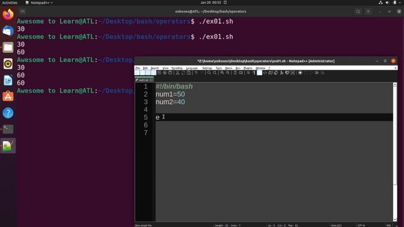Click the Undo arrow in toolbar
The width and height of the screenshot is (404, 227).
point(196,73)
